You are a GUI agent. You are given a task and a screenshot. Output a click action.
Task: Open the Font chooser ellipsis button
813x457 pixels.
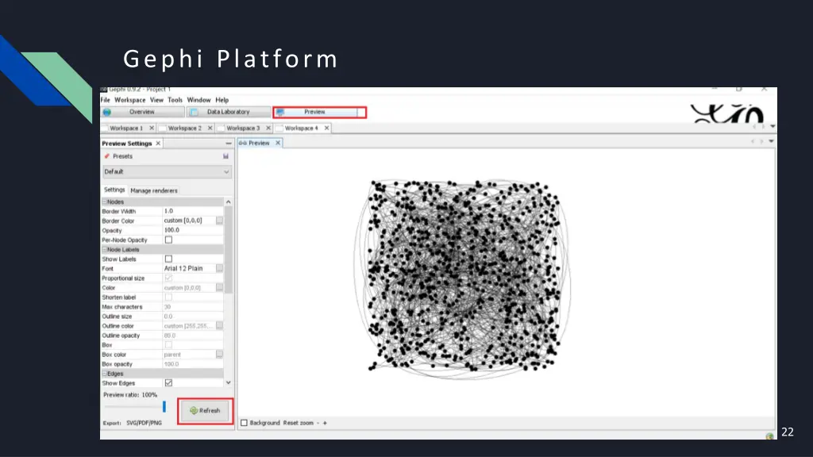pos(219,268)
